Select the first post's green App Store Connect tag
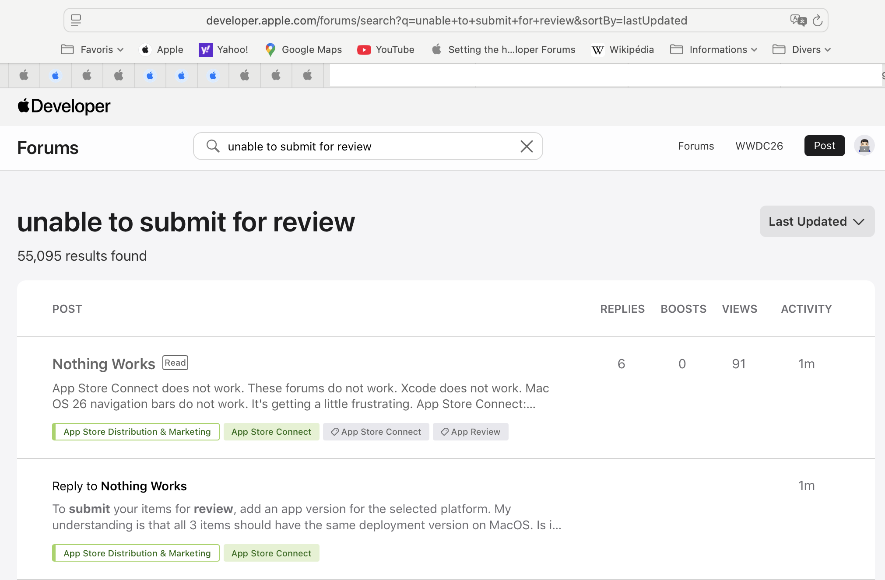This screenshot has width=885, height=580. tap(271, 432)
